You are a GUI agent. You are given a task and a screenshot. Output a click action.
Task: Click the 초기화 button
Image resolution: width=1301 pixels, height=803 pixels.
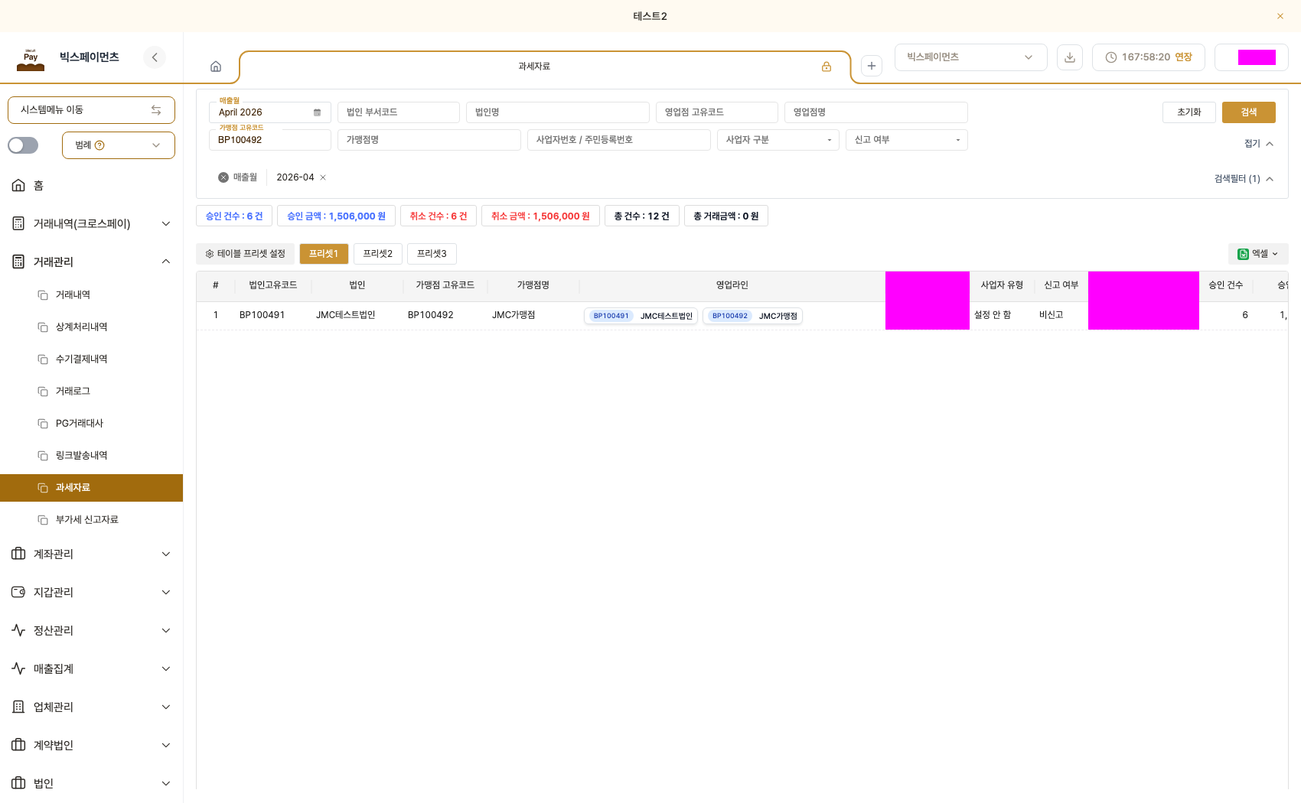click(x=1189, y=112)
